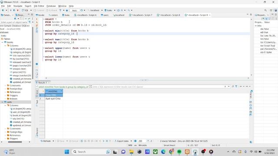This screenshot has width=278, height=156.
Task: Switch to the localhost Script-6 tab
Action: point(86,15)
